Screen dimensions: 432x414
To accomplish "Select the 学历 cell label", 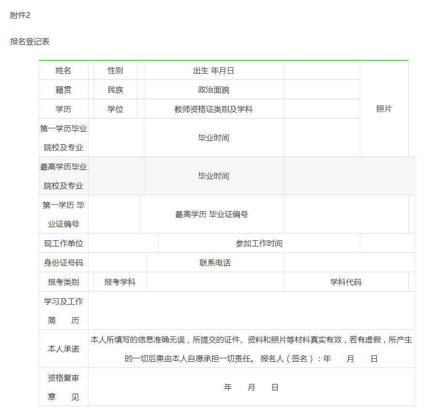I will [63, 109].
